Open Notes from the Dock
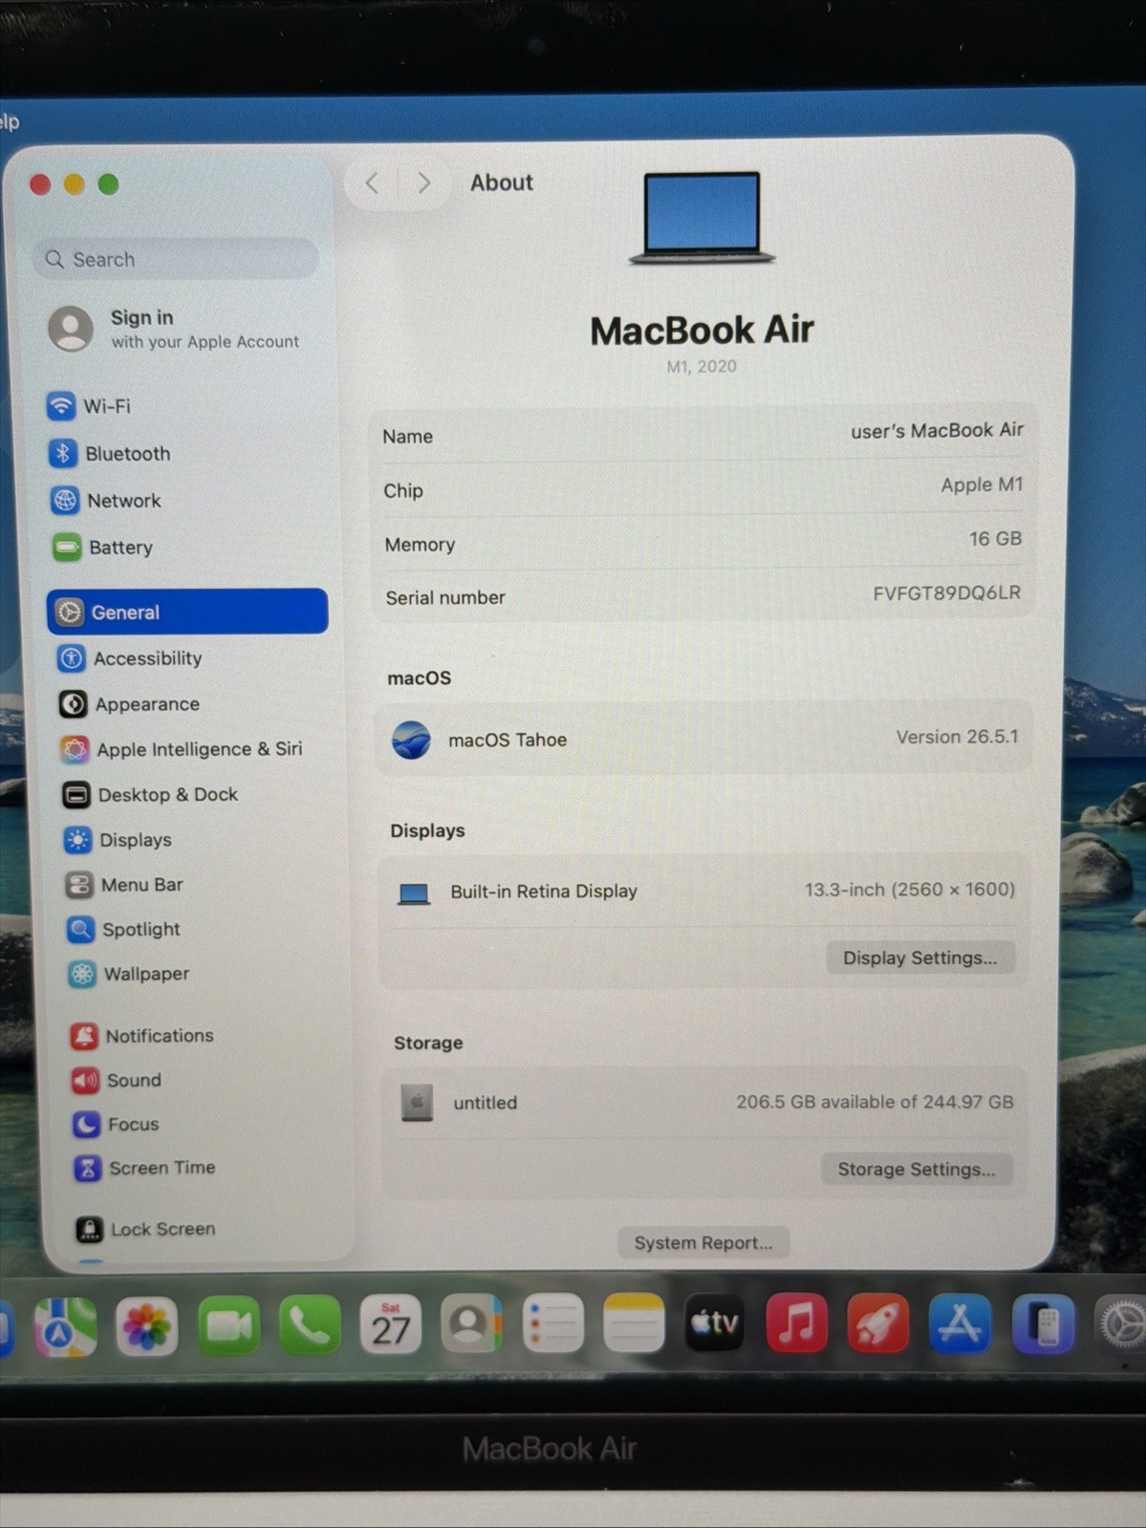Screen dimensions: 1146x1528 click(x=635, y=1324)
